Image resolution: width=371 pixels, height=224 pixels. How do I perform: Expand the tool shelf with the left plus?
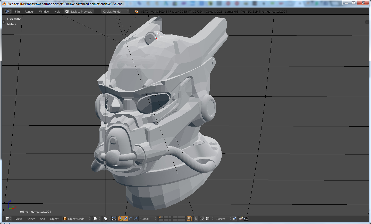coord(4,22)
